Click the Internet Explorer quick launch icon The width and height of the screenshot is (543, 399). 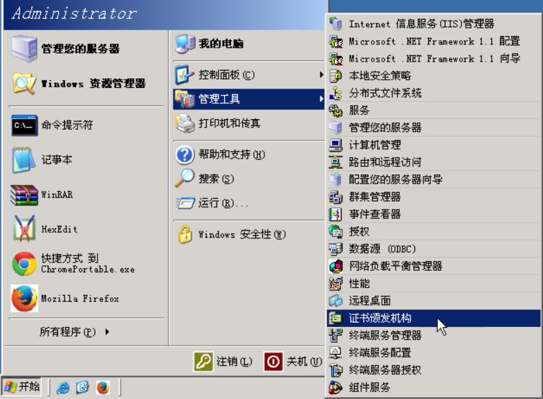coord(63,387)
